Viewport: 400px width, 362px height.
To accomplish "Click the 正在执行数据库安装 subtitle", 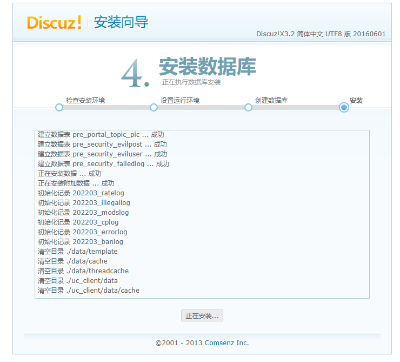I will coord(191,82).
